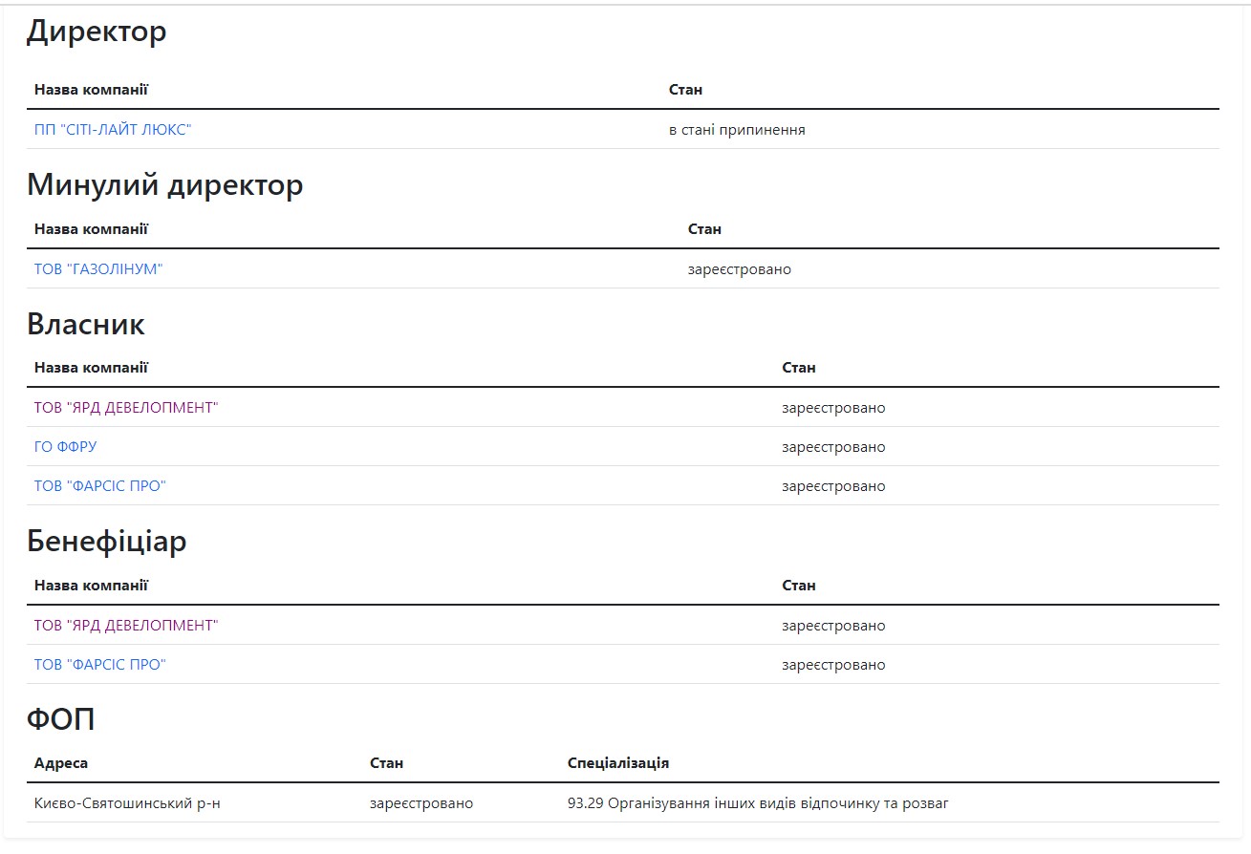Click the Києво-Святошинський р-н address cell
Image resolution: width=1251 pixels, height=854 pixels.
[127, 803]
